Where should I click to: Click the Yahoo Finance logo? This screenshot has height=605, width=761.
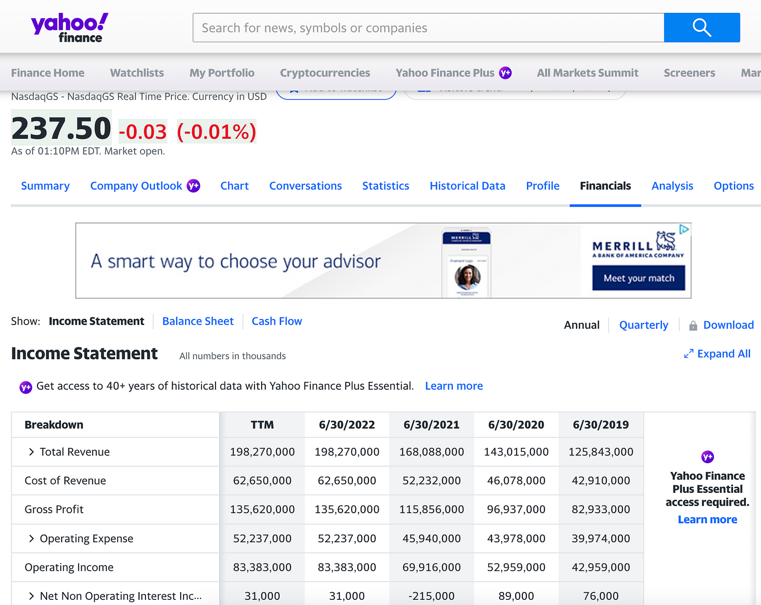tap(69, 28)
